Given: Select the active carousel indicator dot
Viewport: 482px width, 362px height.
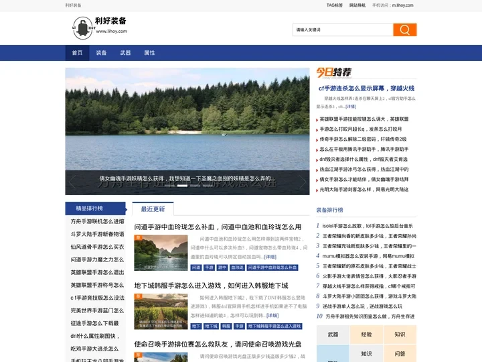Looking at the screenshot, I should click(x=182, y=186).
